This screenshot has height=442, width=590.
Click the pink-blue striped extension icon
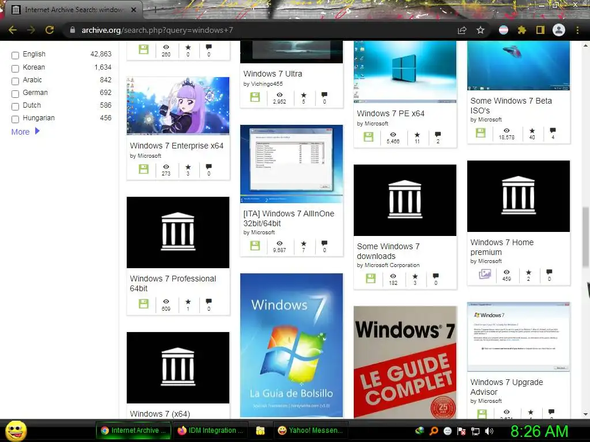coord(504,30)
